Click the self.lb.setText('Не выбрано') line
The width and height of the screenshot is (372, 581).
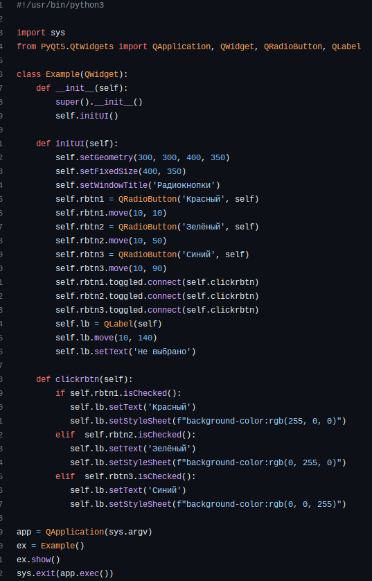pyautogui.click(x=125, y=352)
